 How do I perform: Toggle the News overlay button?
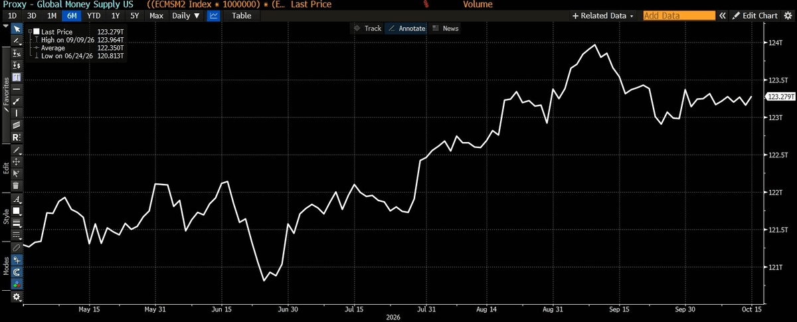445,29
